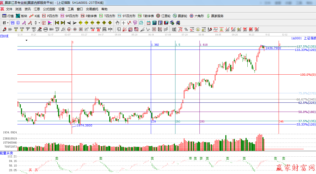Open 赢家服务 with the green dollar icon
Image resolution: width=316 pixels, height=174 pixels.
point(215,16)
